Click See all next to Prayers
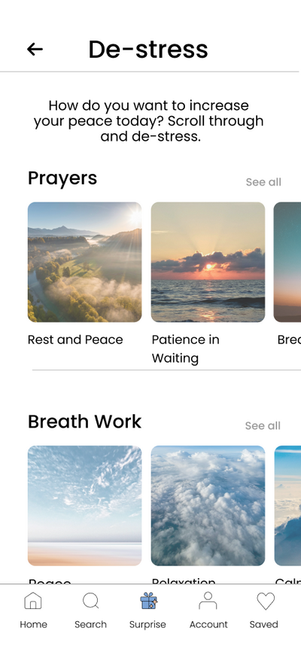301x655 pixels. 263,182
